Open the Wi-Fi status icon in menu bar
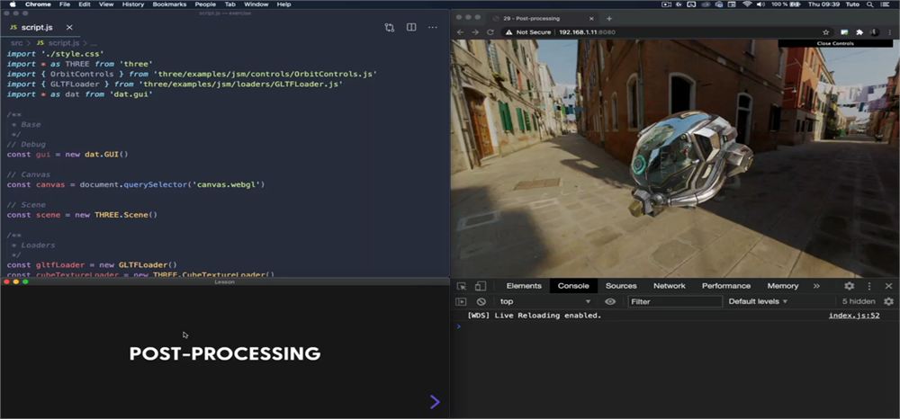The width and height of the screenshot is (900, 419). [747, 4]
